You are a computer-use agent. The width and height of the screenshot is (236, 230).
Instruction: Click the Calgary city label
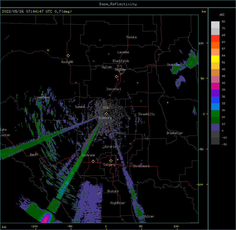[x=109, y=165]
